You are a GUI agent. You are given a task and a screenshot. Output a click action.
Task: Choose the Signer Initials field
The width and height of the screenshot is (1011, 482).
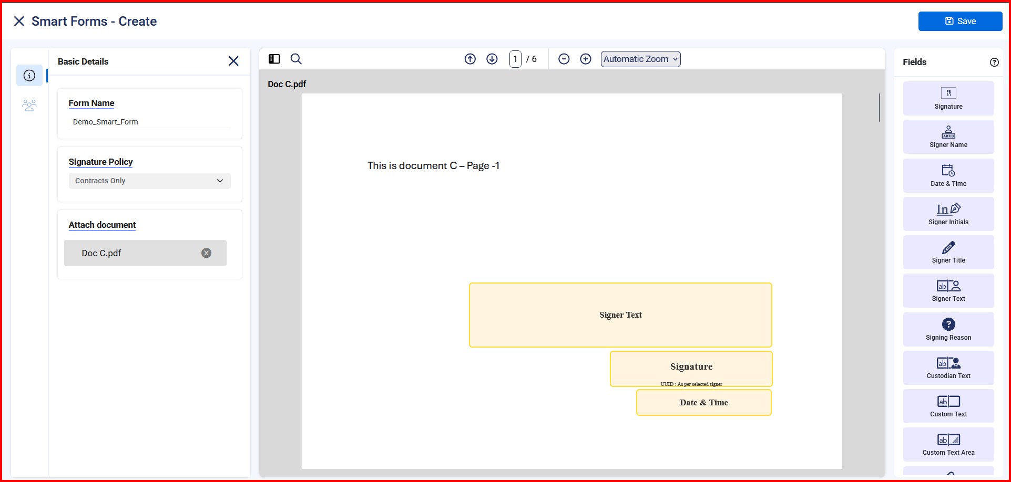[x=948, y=214]
